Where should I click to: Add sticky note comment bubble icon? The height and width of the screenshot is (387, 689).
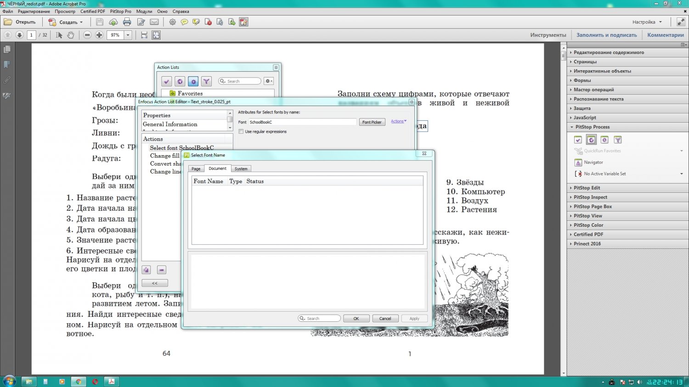coord(184,22)
